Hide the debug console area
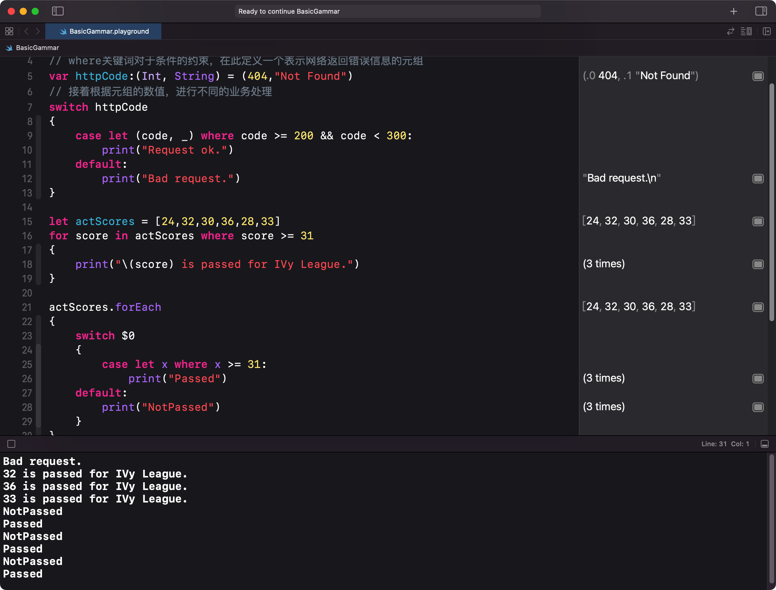 pos(764,444)
